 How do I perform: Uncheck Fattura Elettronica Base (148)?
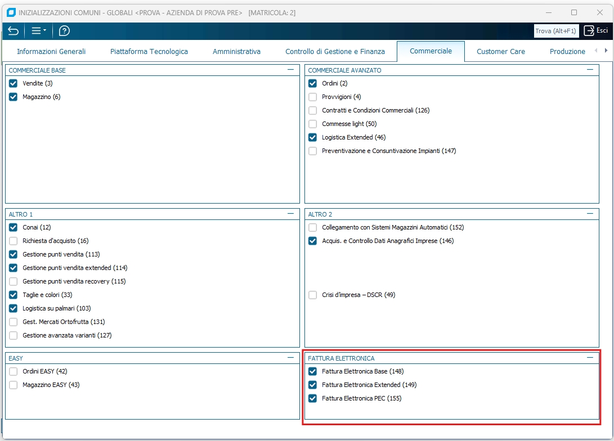(312, 371)
